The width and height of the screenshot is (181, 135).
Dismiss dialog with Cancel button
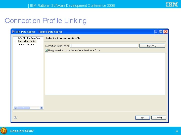(158, 118)
